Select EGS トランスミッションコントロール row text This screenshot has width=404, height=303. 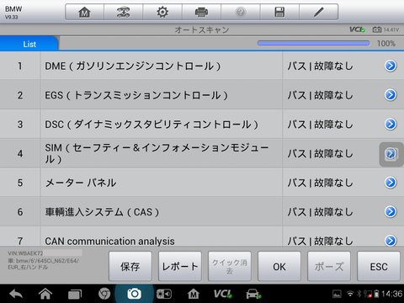136,95
